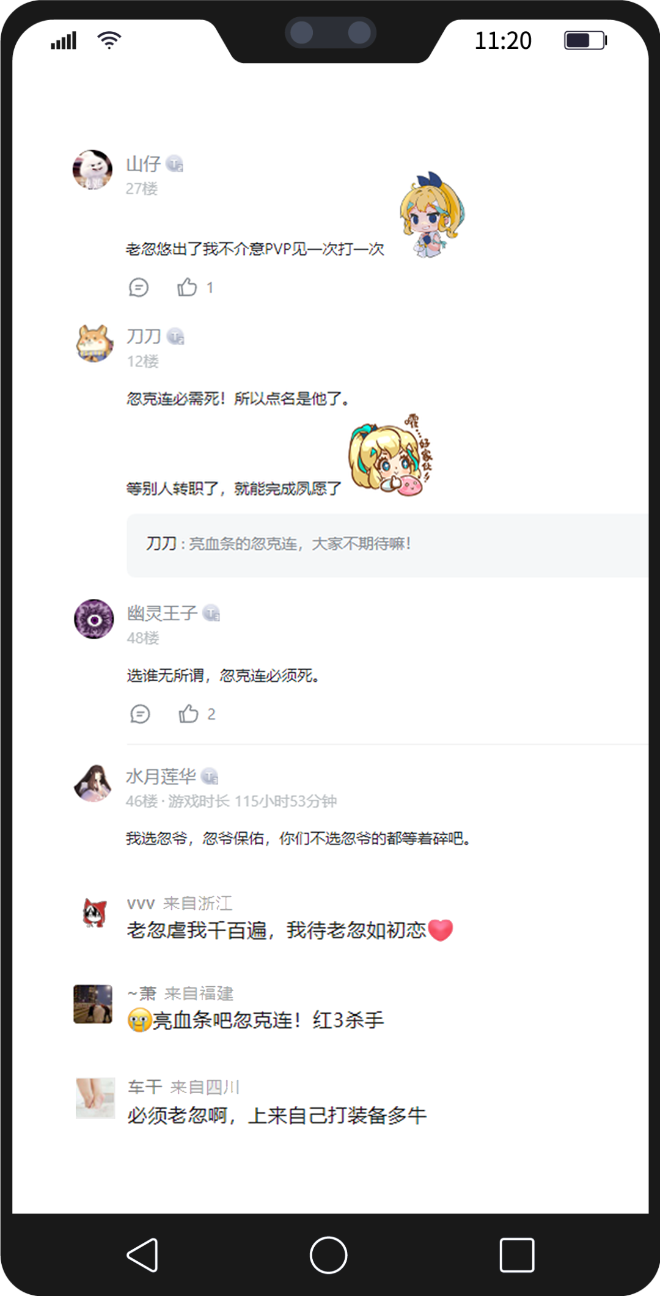The height and width of the screenshot is (1296, 660).
Task: Open 刀刀's fox avatar
Action: pos(94,343)
